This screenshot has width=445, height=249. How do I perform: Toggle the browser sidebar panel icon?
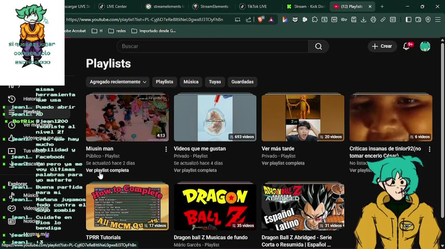[x=408, y=20]
